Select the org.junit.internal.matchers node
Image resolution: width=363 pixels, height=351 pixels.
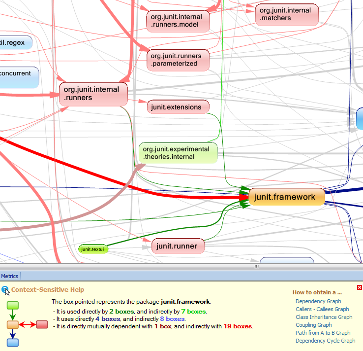[287, 14]
